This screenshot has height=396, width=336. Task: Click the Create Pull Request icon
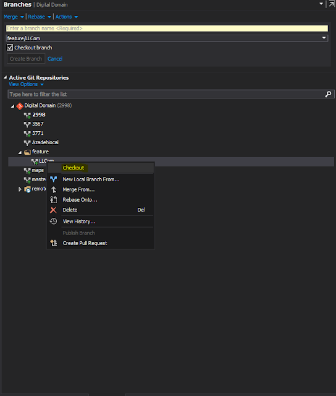click(54, 243)
